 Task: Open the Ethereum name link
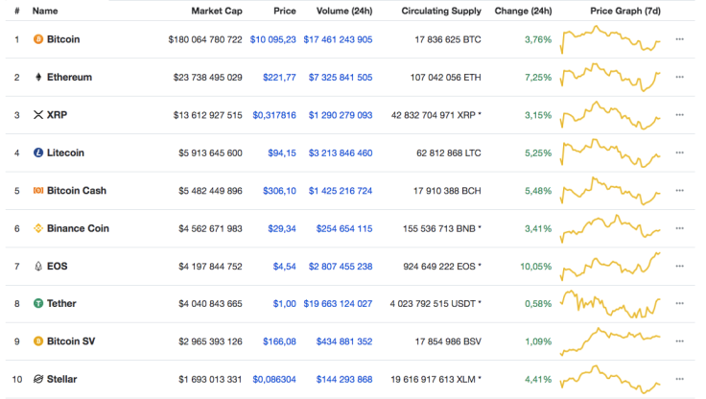[69, 77]
